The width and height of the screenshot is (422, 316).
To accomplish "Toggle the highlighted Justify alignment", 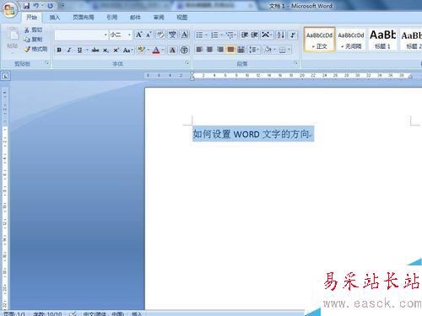I will (230, 50).
